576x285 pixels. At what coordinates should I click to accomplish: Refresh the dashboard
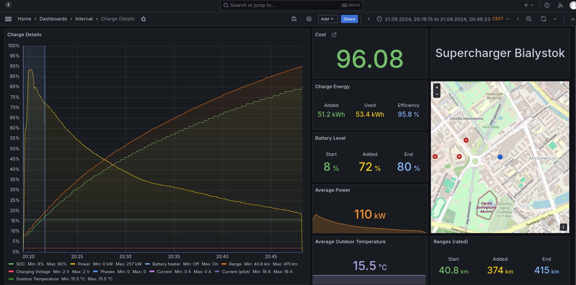543,19
